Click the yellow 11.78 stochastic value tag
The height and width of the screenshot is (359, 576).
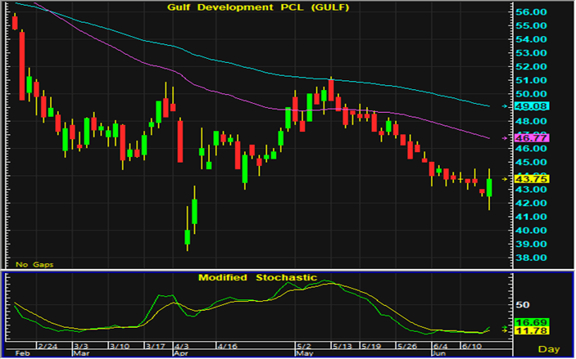coord(542,330)
